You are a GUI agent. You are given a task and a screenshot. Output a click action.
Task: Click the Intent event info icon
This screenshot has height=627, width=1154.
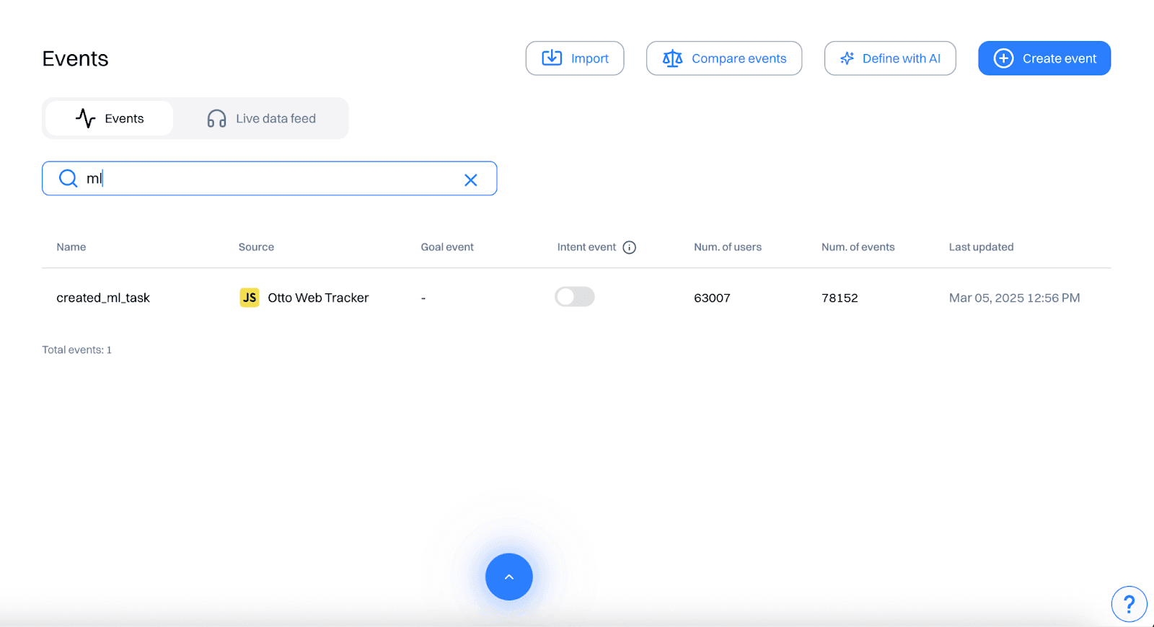[629, 247]
